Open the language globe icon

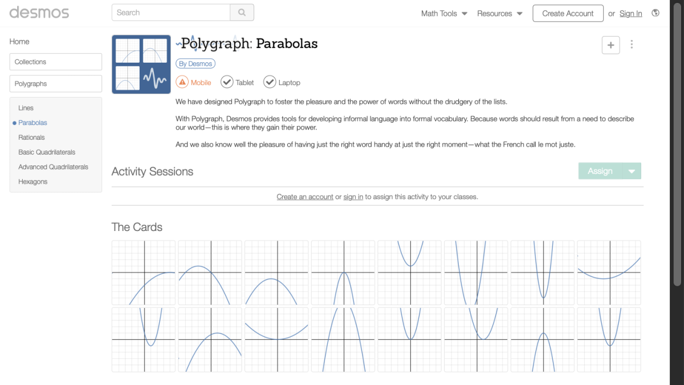[655, 13]
